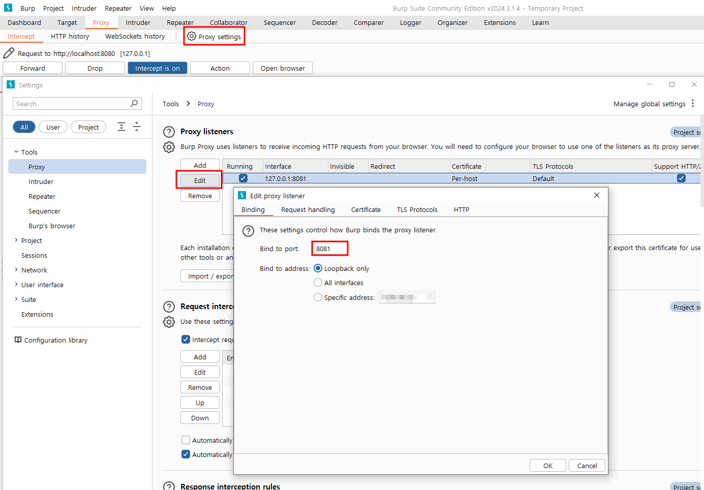Open the Specific address dropdown
This screenshot has height=490, width=704.
(x=407, y=297)
